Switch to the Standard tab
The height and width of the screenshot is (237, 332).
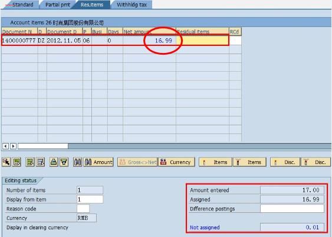click(x=22, y=5)
